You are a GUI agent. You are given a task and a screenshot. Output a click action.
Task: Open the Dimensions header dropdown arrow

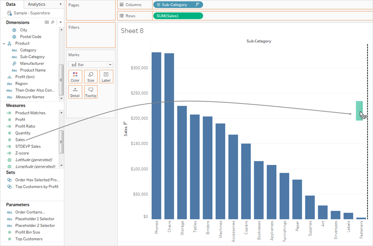point(61,22)
